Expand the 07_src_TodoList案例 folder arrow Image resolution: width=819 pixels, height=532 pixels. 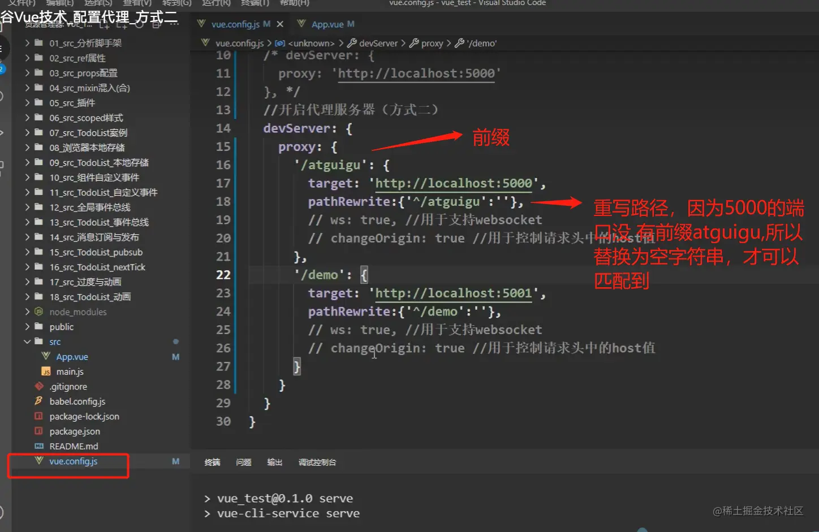tap(27, 133)
